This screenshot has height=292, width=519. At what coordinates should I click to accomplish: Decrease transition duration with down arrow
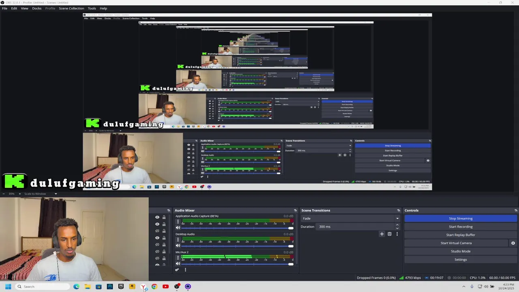click(x=397, y=228)
